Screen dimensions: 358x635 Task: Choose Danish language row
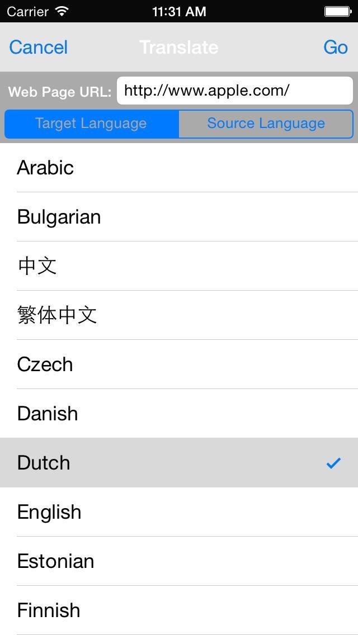179,414
